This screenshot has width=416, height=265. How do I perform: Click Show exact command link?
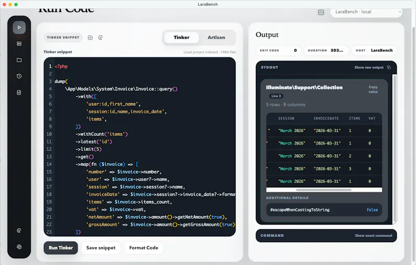coord(373,235)
